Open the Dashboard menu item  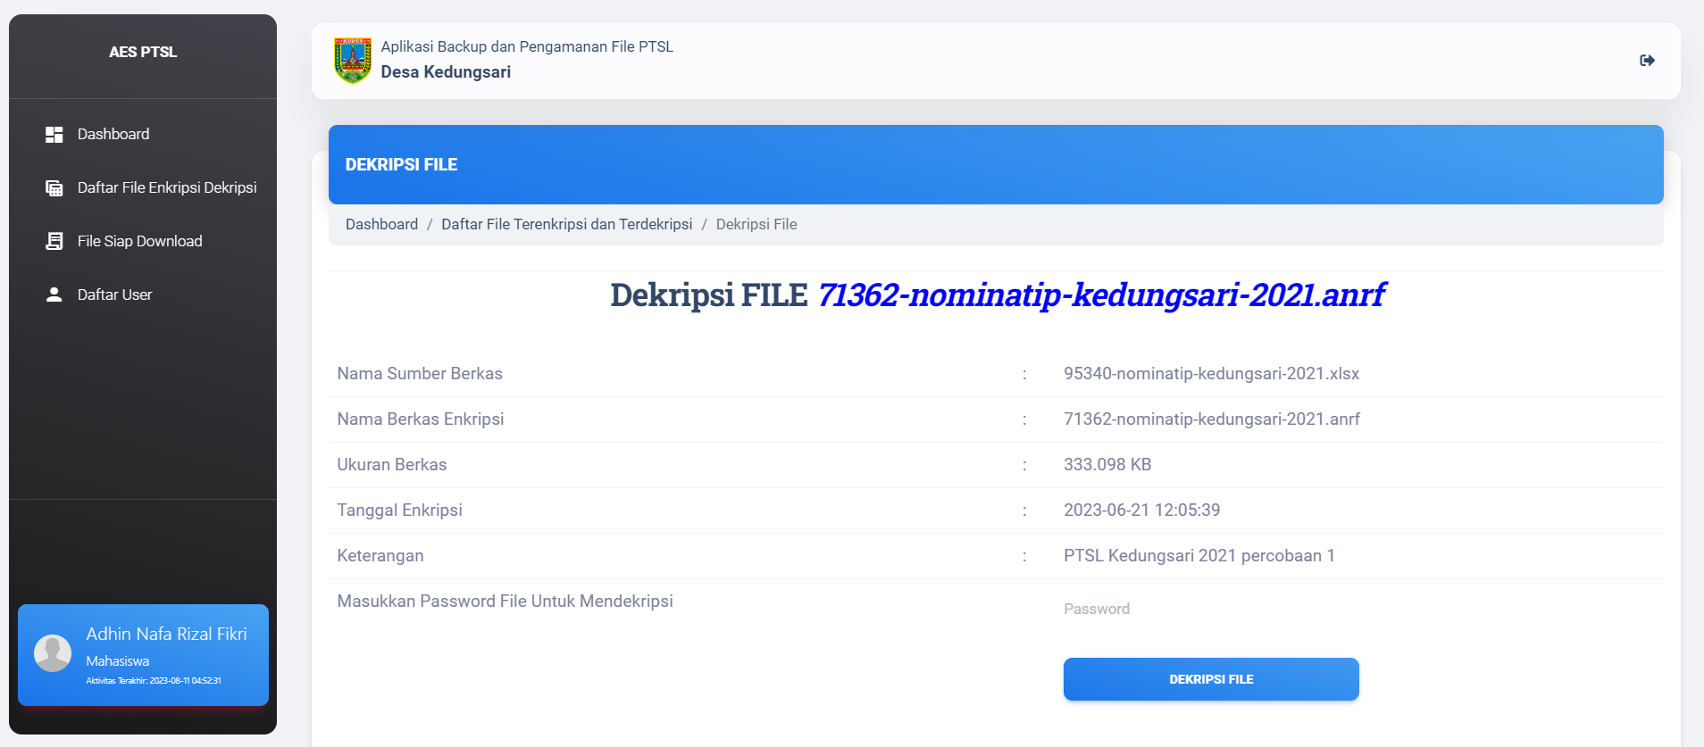(113, 134)
